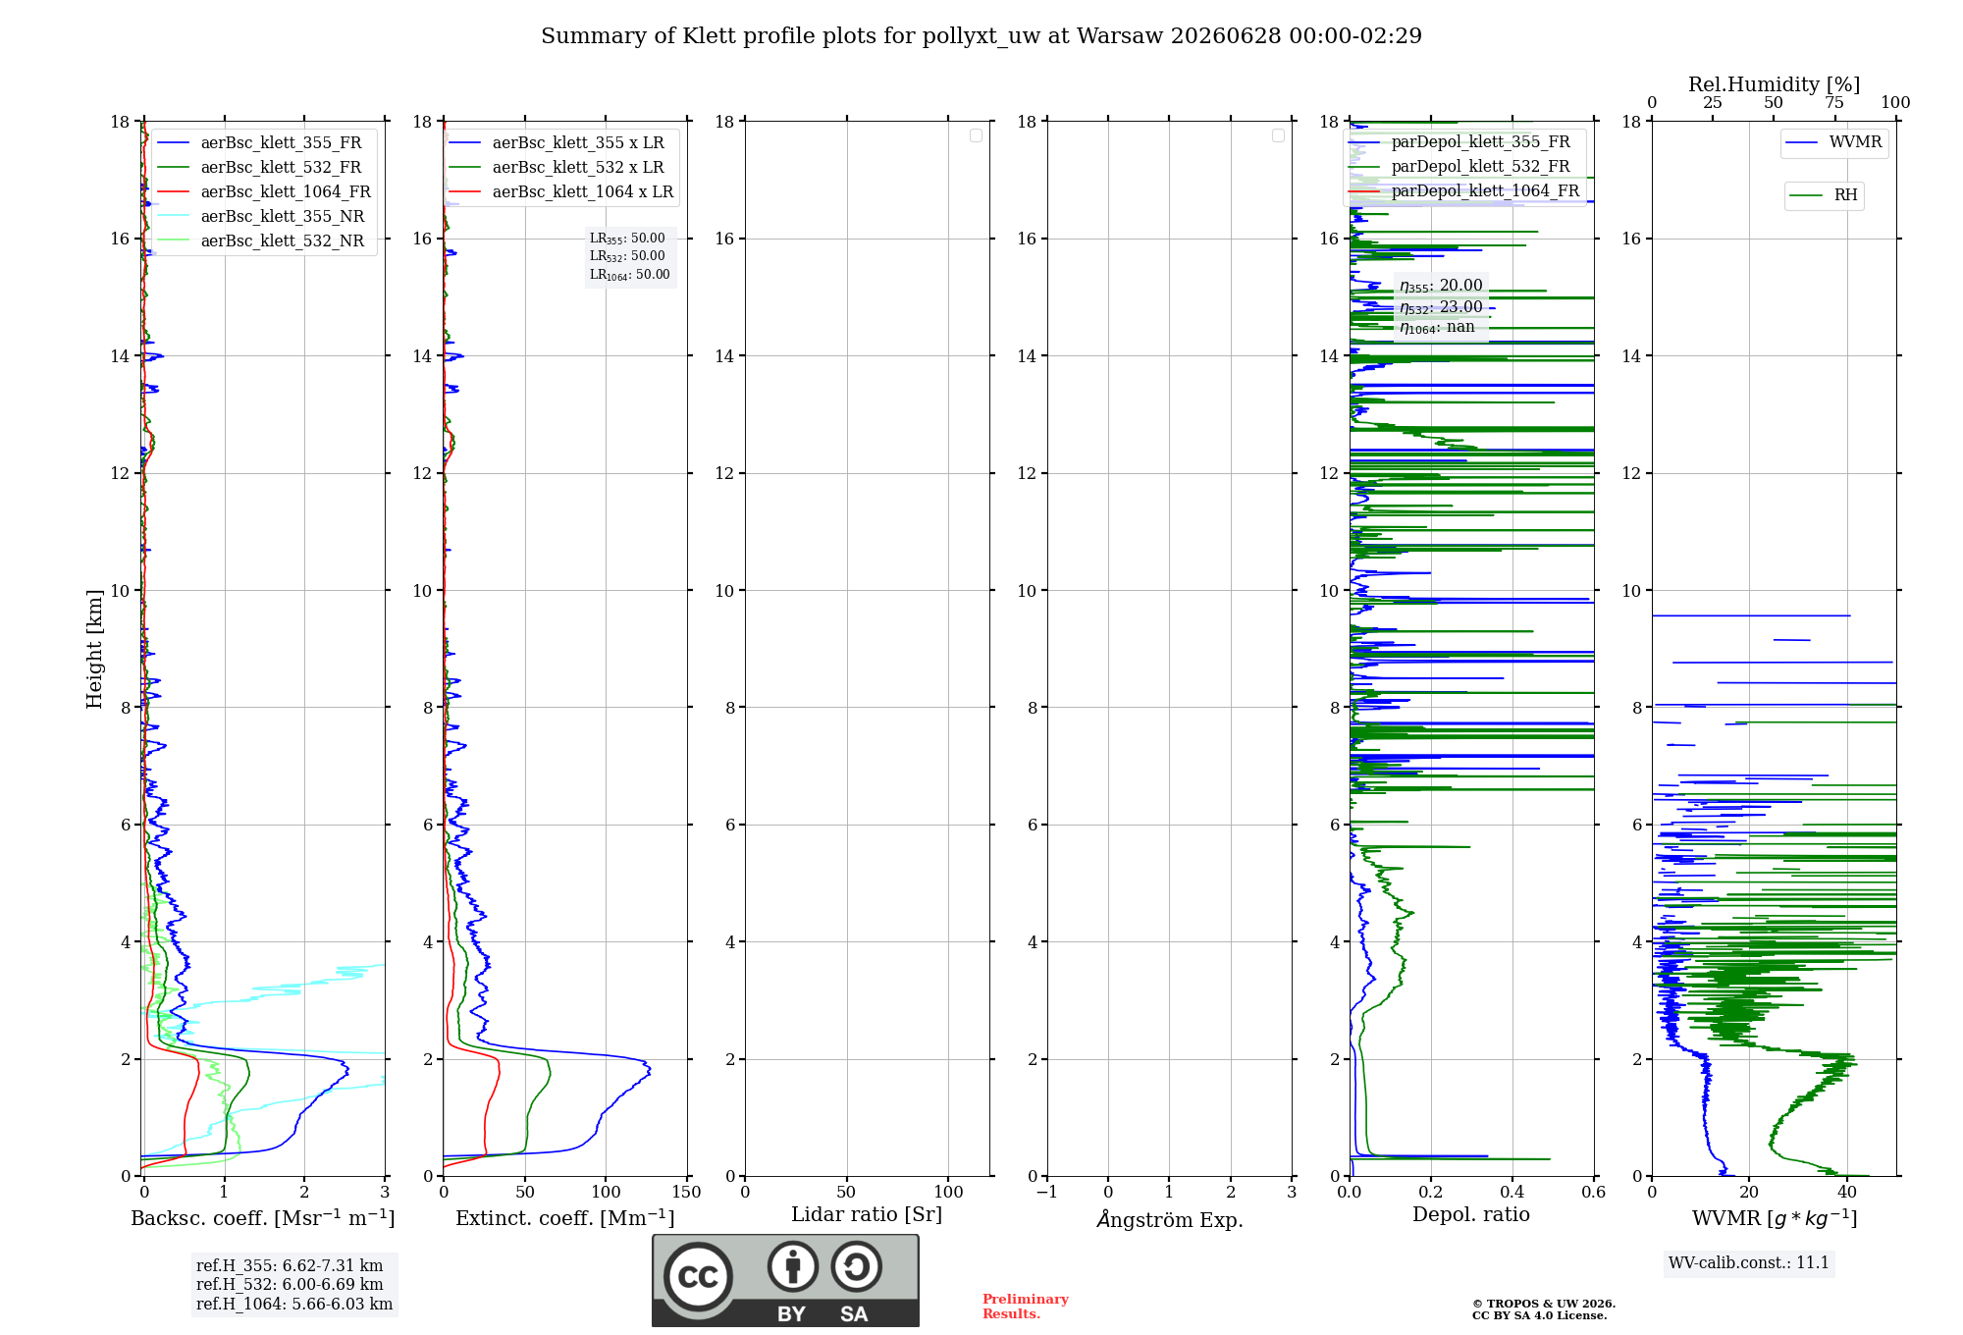The width and height of the screenshot is (1963, 1335).
Task: Click the plot title text
Action: pyautogui.click(x=981, y=36)
